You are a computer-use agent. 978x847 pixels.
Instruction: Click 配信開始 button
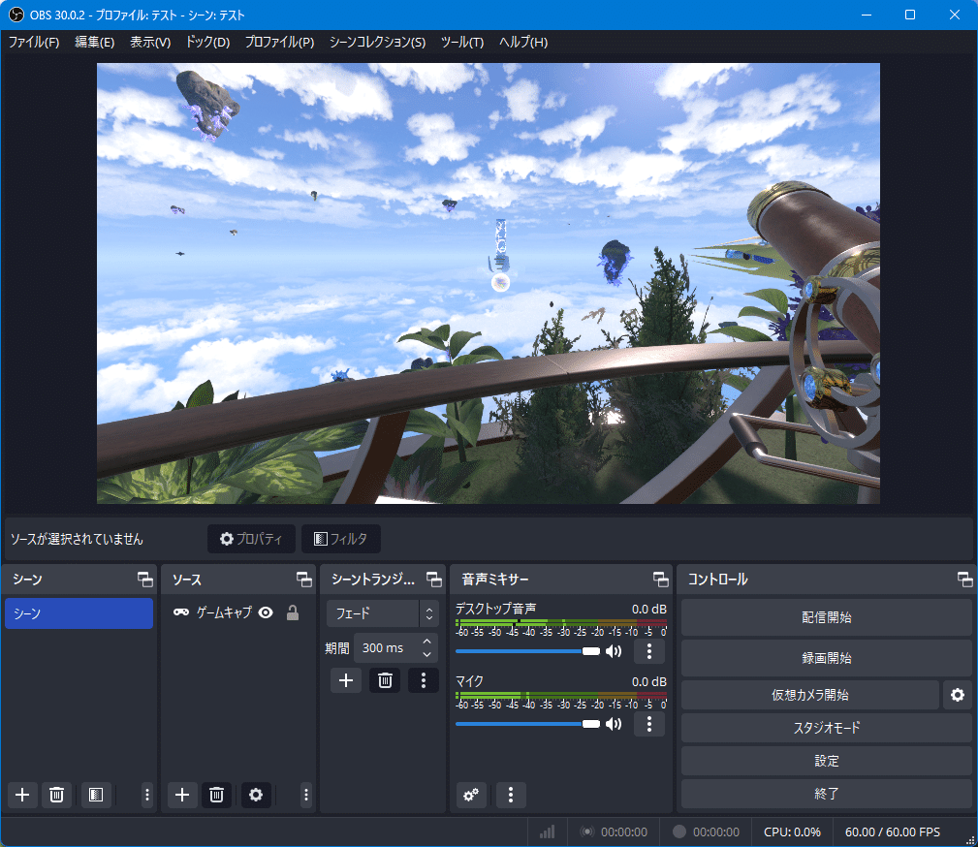point(827,617)
